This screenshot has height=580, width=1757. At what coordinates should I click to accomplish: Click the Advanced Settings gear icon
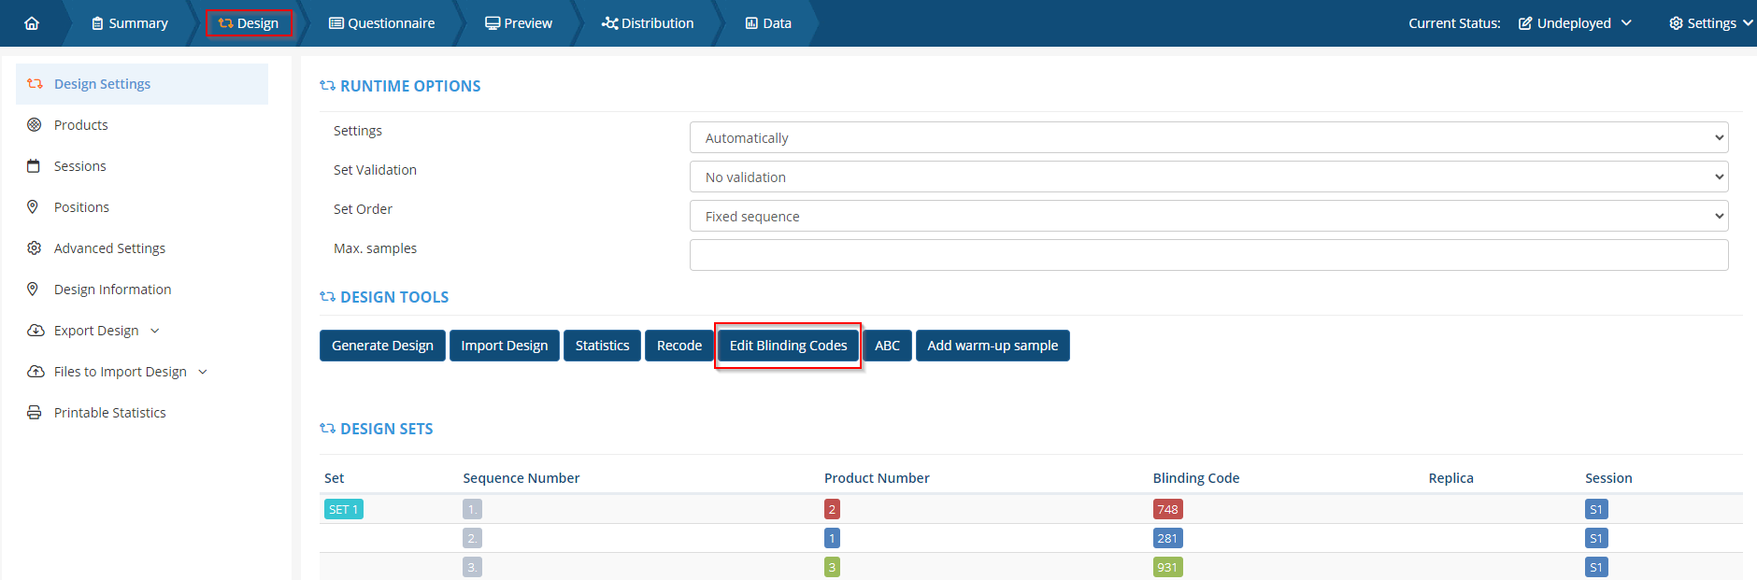coord(35,248)
